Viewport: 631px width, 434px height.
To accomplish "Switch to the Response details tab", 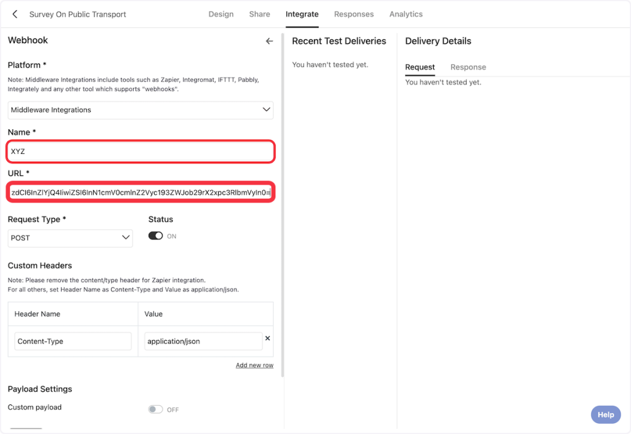I will tap(468, 67).
